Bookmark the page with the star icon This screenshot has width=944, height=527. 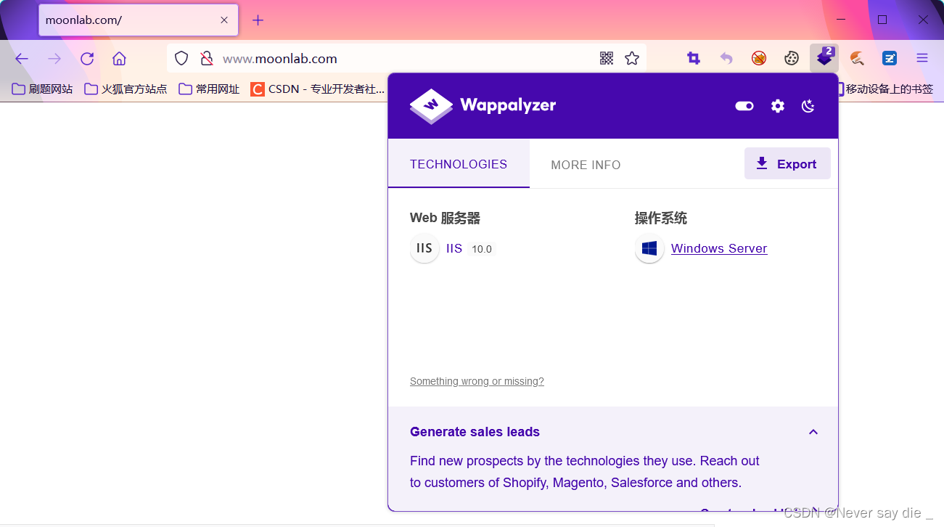click(631, 58)
